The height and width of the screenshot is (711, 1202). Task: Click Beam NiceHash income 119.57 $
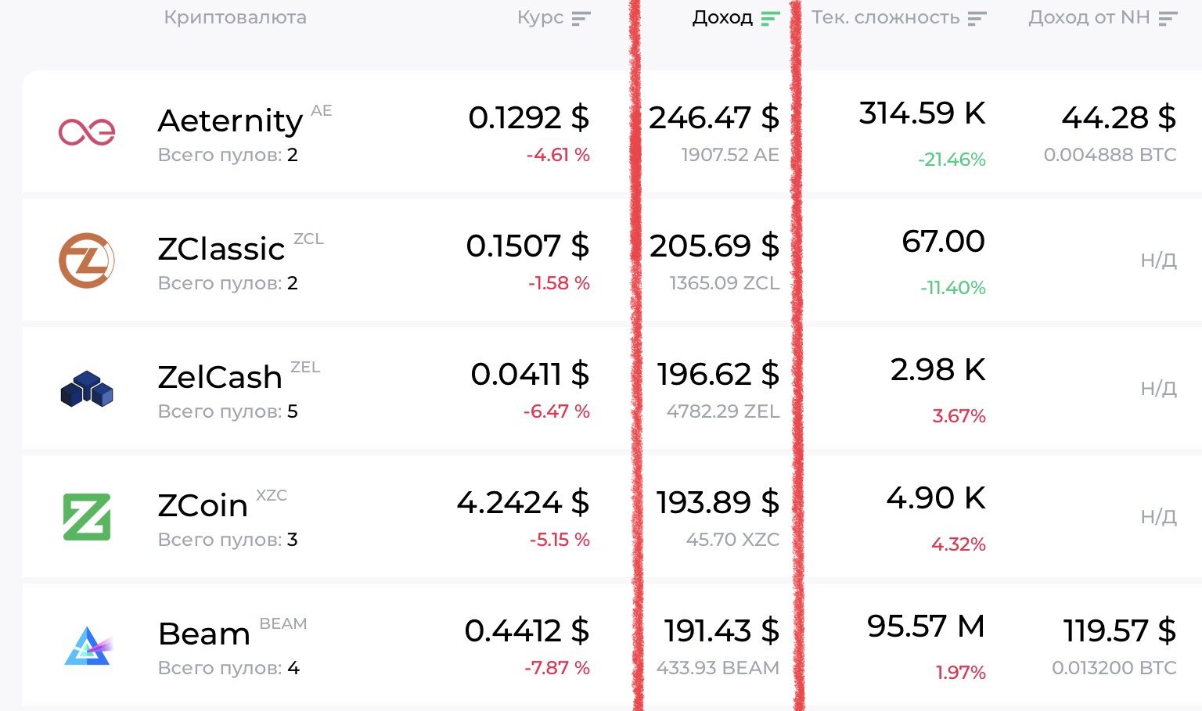click(1119, 630)
